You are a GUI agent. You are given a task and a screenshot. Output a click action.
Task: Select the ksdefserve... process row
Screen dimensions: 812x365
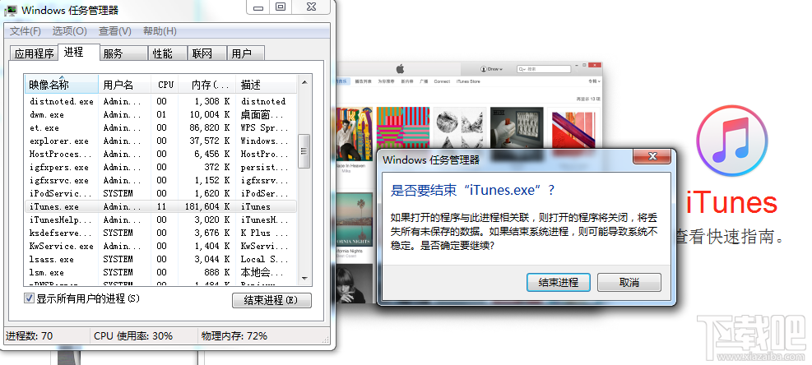coord(160,233)
